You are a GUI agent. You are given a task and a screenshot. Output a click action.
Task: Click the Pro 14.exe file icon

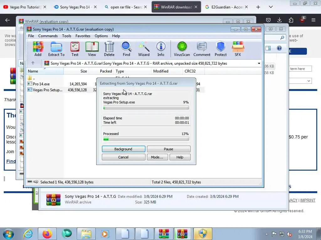pos(30,84)
